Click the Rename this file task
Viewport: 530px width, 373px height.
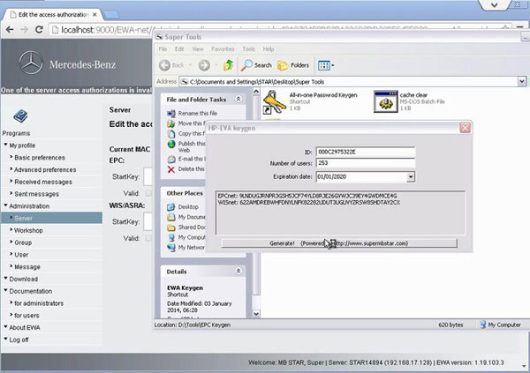(198, 113)
